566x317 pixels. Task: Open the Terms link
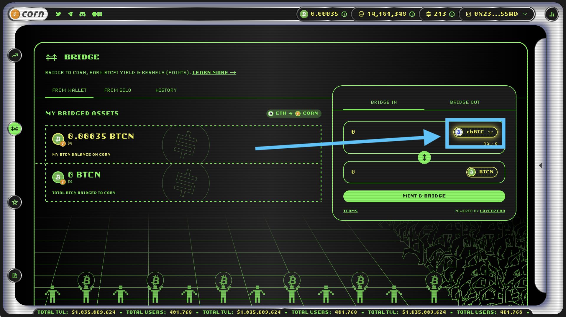coord(350,211)
